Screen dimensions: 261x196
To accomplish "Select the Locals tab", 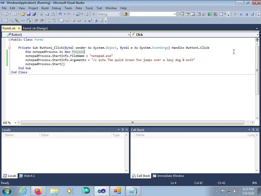I will [x=9, y=176].
